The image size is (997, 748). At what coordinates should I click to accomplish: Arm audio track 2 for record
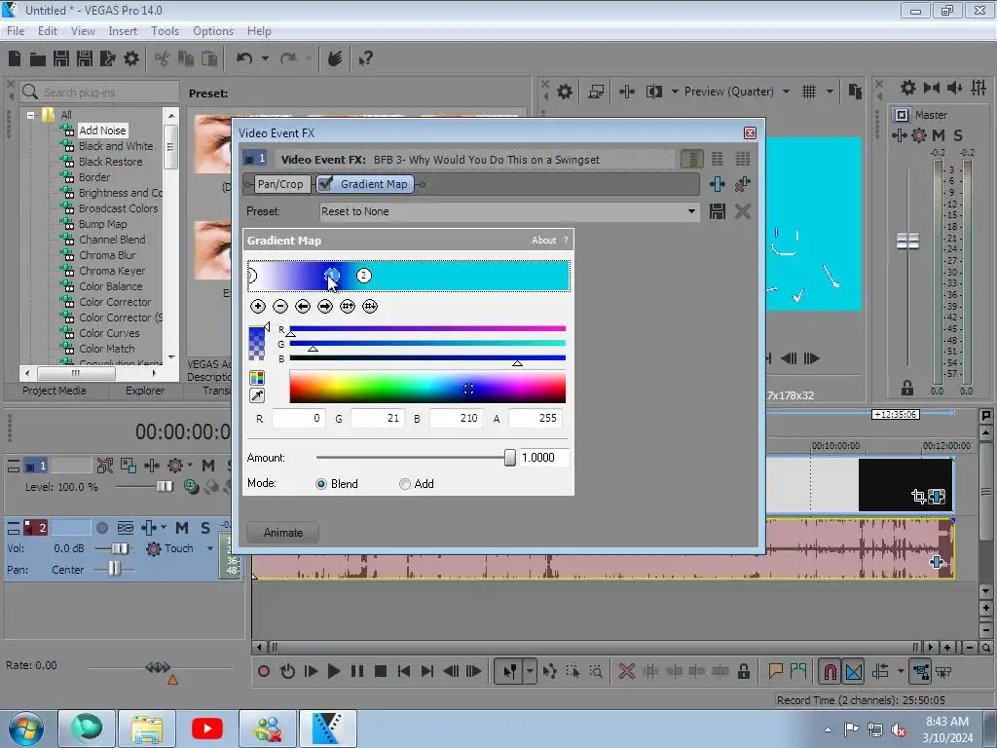(101, 528)
